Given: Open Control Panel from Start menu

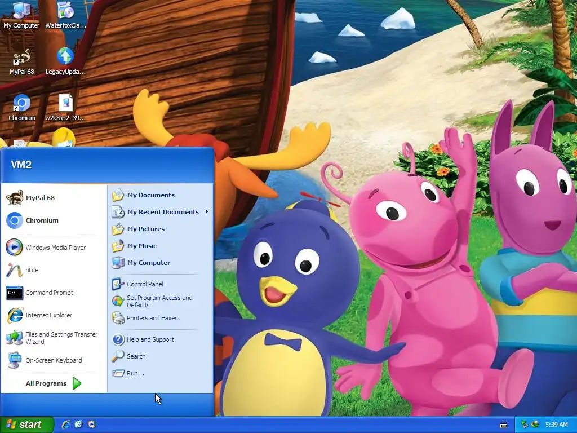Looking at the screenshot, I should coord(160,284).
